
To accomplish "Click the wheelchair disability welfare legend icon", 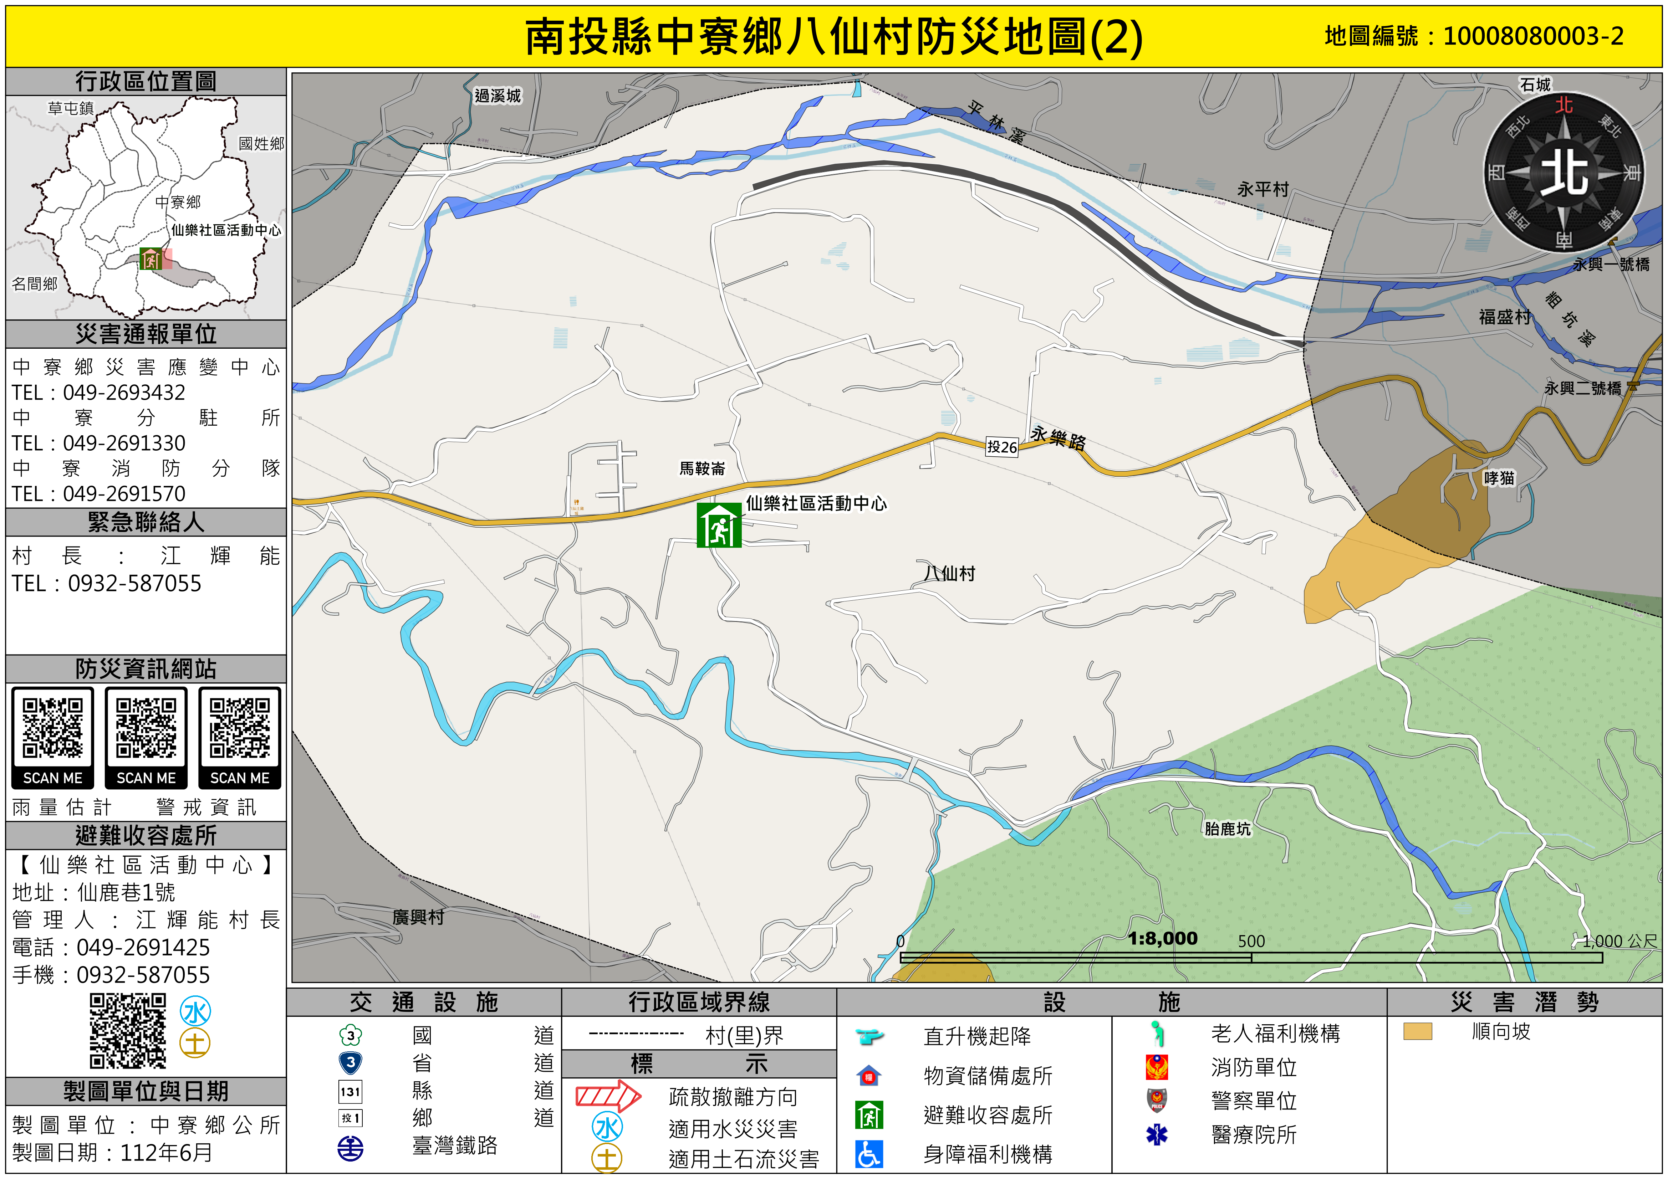I will click(869, 1154).
